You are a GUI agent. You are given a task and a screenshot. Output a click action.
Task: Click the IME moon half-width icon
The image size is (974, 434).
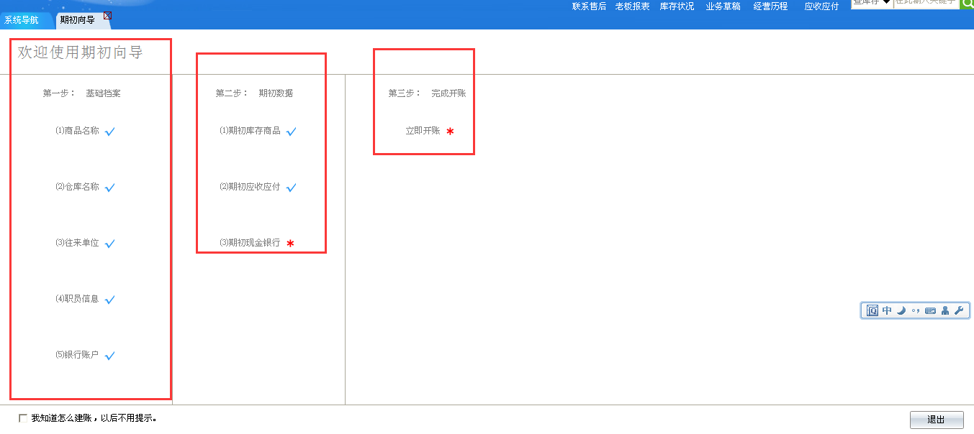pyautogui.click(x=901, y=310)
